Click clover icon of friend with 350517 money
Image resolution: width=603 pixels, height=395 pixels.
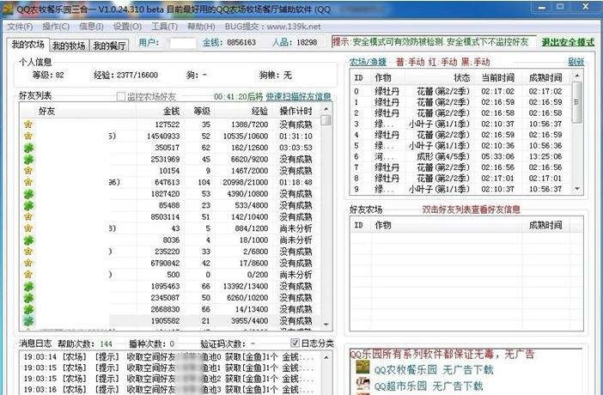pyautogui.click(x=28, y=148)
